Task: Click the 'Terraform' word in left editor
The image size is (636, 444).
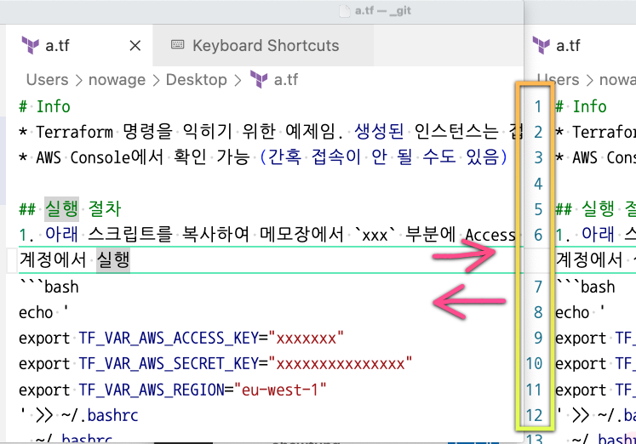Action: 75,132
